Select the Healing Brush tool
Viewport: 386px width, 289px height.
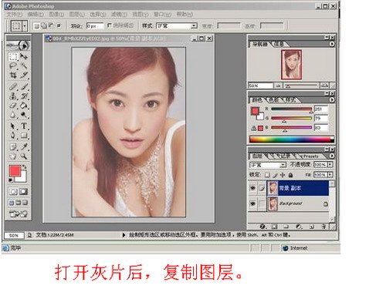pos(13,87)
